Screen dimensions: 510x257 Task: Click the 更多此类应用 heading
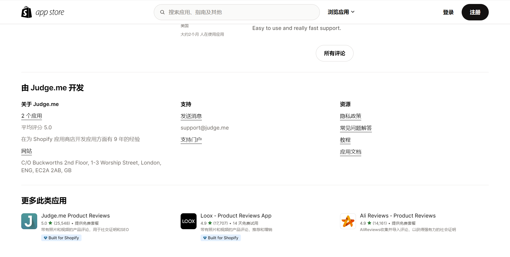click(44, 201)
